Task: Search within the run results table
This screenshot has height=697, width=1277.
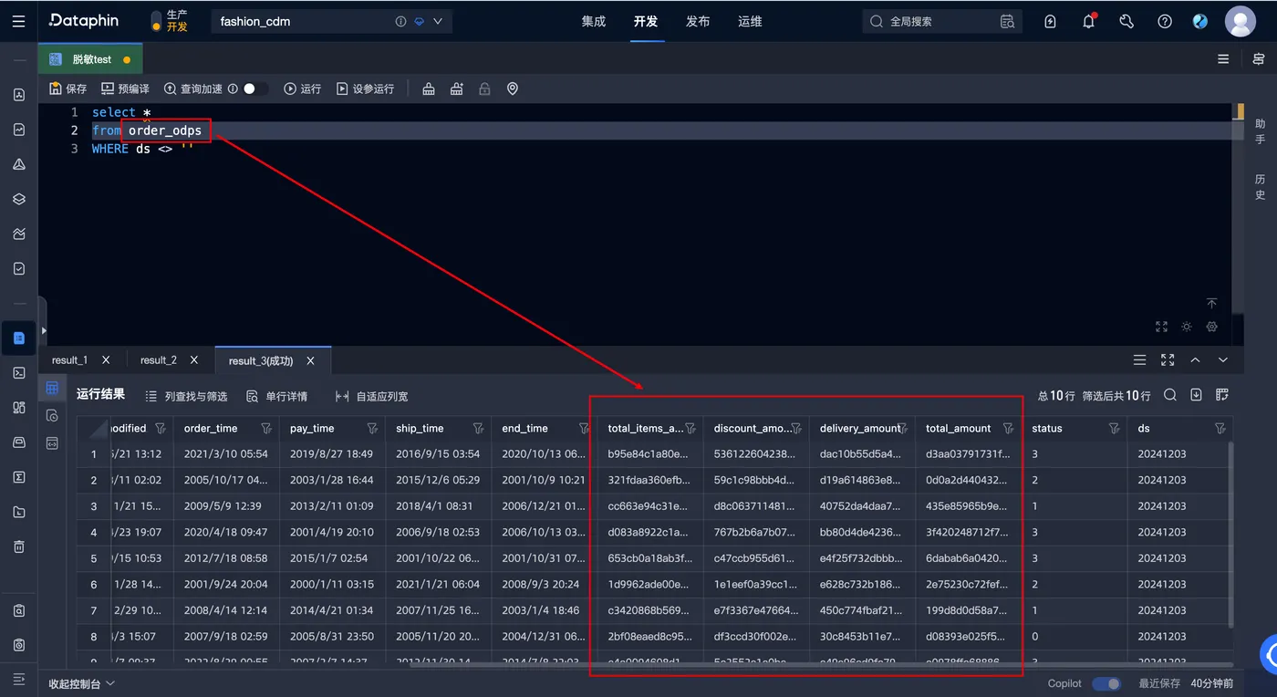Action: [1170, 395]
